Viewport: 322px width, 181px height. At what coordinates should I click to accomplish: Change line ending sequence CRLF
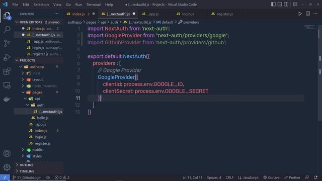(229, 177)
